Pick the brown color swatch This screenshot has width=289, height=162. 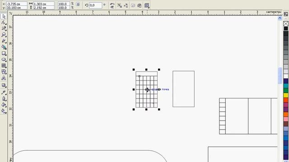286,124
